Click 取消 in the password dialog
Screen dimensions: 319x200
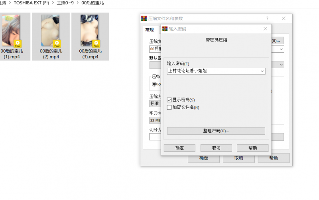pos(216,148)
